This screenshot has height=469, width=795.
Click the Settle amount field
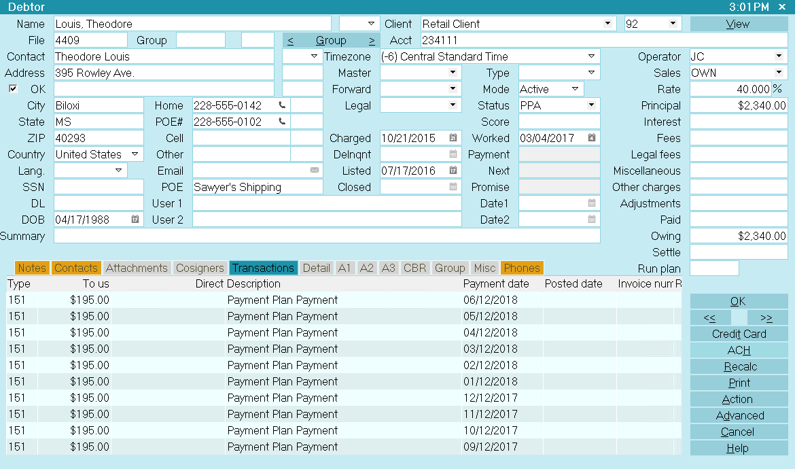[739, 252]
